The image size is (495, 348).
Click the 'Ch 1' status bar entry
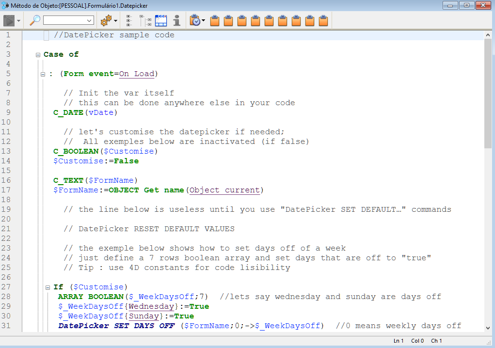(x=436, y=341)
